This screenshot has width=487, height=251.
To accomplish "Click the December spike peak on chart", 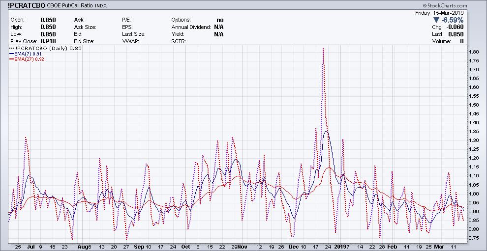I will [x=323, y=49].
